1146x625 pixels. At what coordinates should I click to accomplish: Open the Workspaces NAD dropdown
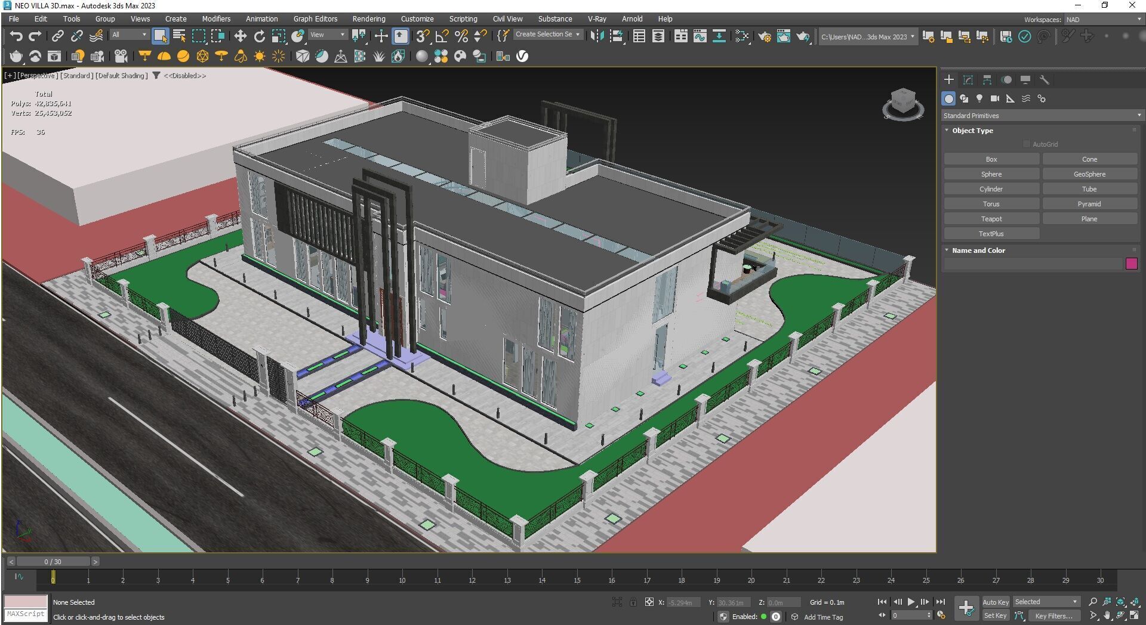1104,19
